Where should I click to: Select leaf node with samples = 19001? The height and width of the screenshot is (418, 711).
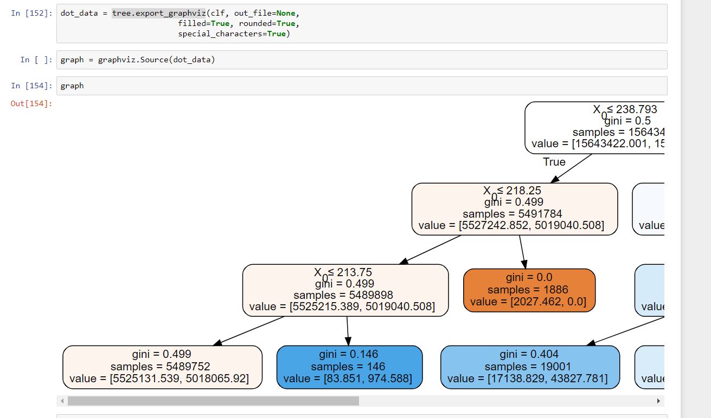click(x=530, y=367)
